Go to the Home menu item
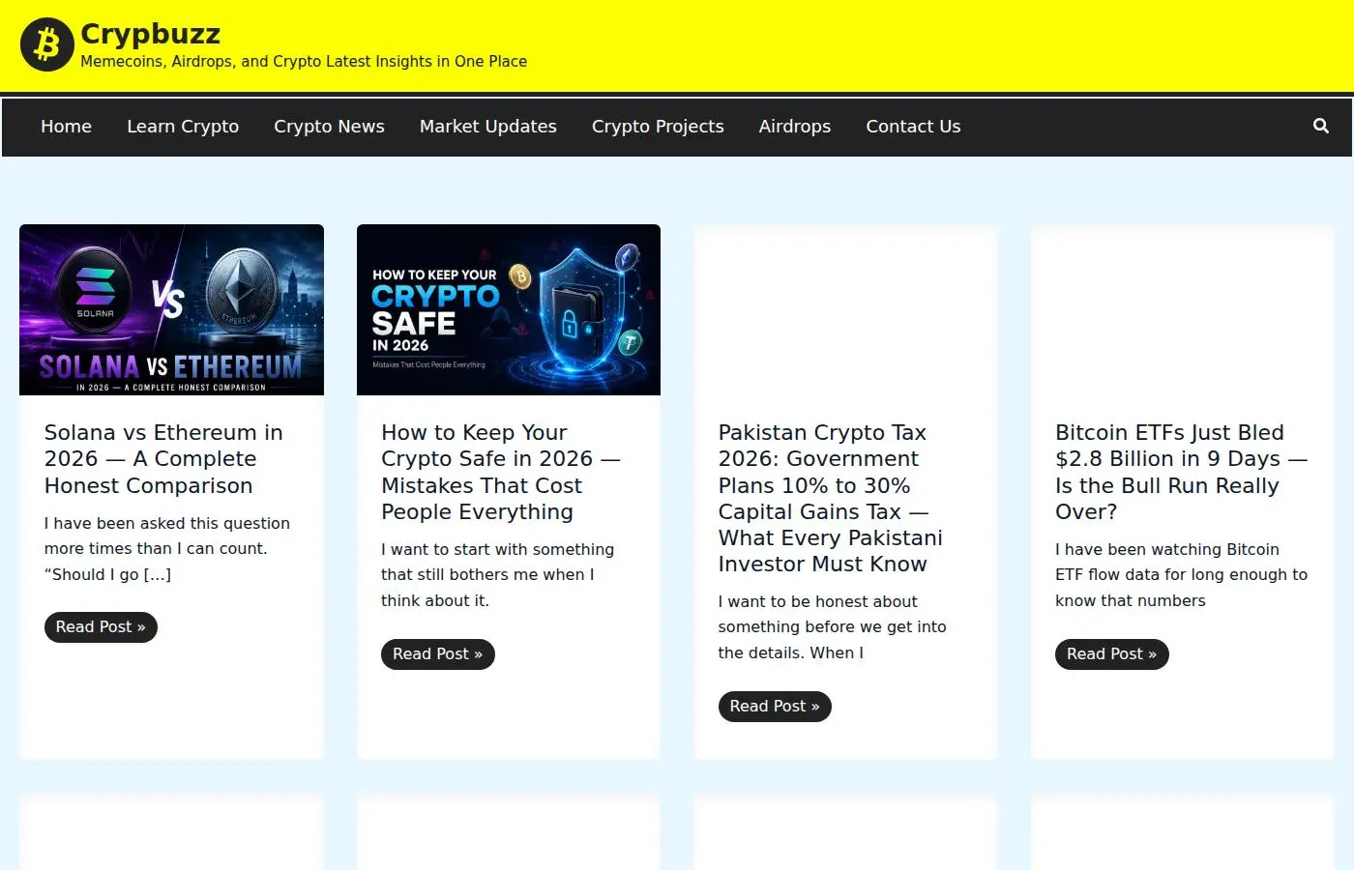The width and height of the screenshot is (1354, 870). point(66,127)
